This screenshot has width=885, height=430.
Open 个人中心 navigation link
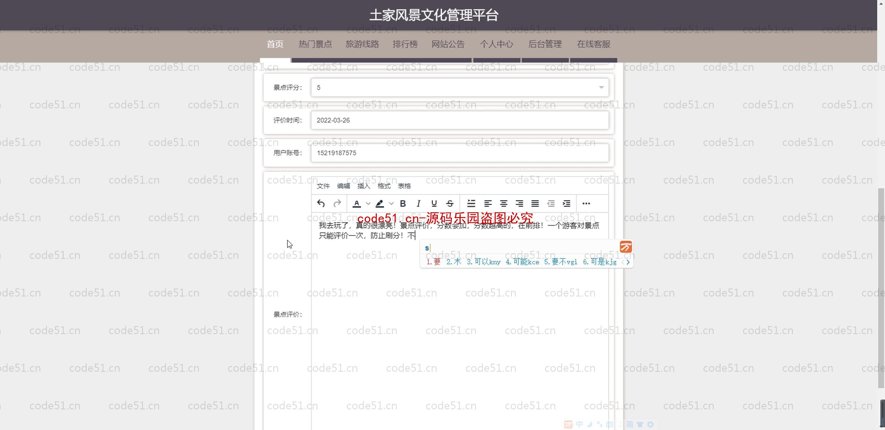tap(496, 44)
